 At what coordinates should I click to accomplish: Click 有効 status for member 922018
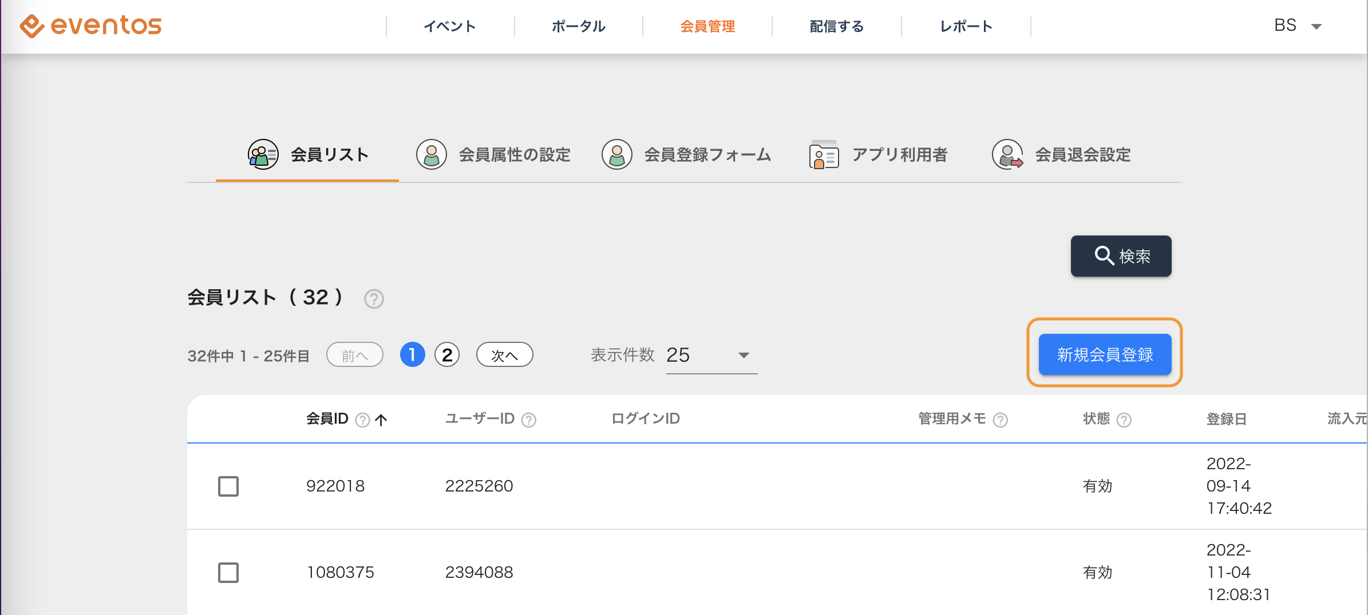[1097, 486]
